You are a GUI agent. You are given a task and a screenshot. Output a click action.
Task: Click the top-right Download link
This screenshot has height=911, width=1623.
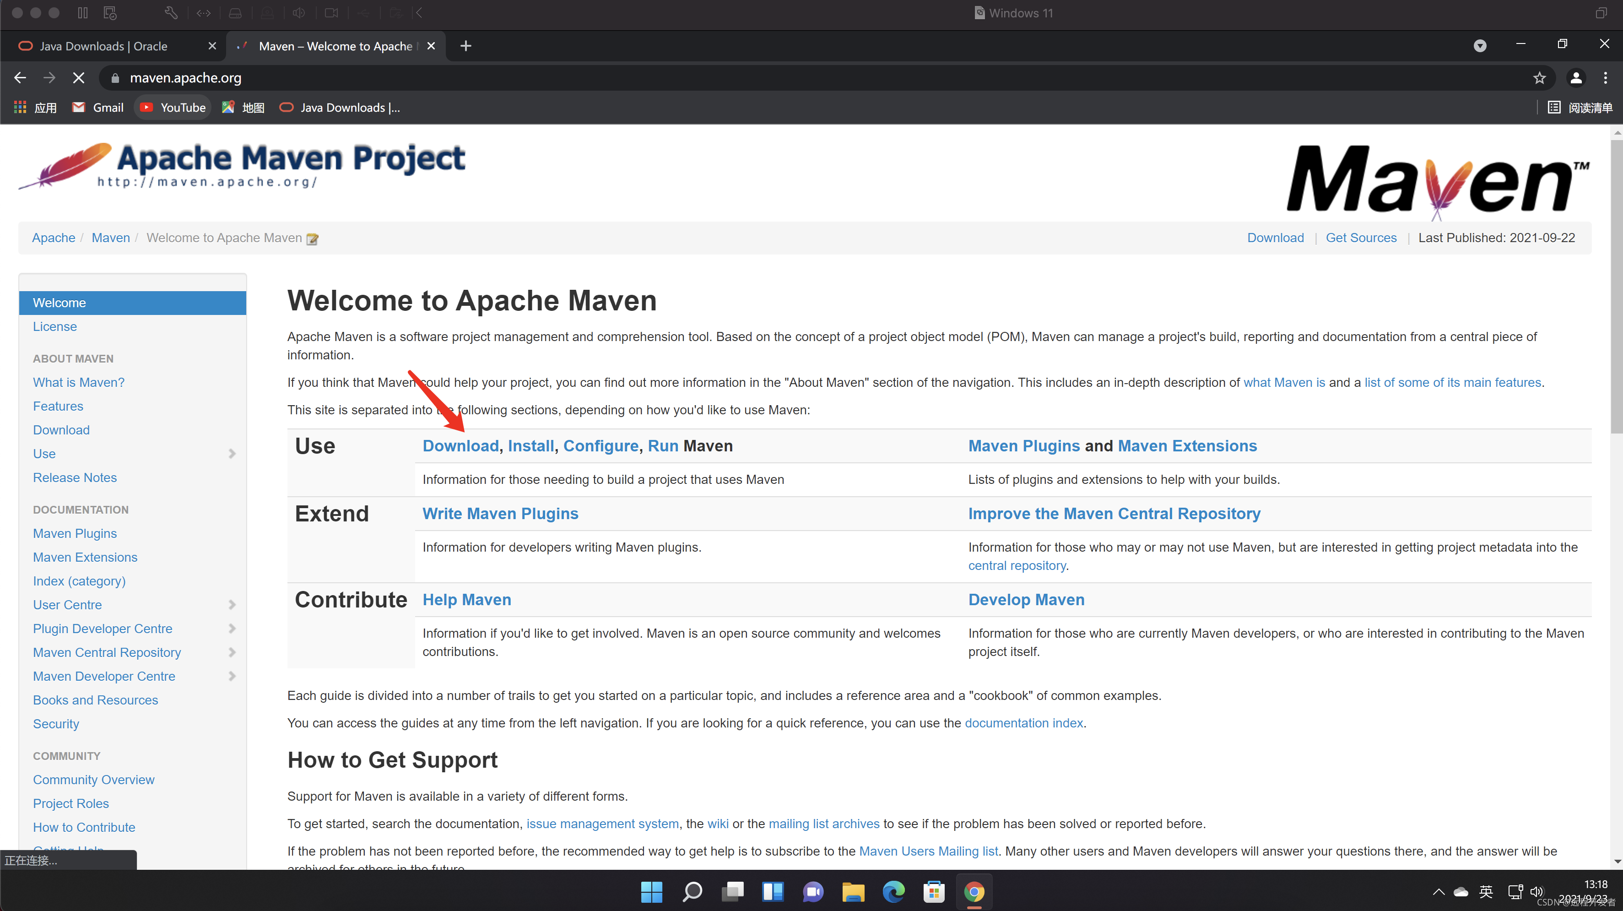click(1275, 238)
